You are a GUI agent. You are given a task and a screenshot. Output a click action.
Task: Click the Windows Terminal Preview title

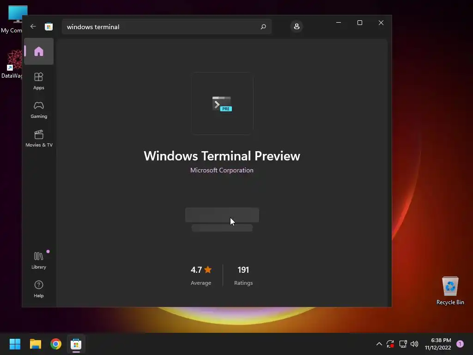[x=222, y=156]
